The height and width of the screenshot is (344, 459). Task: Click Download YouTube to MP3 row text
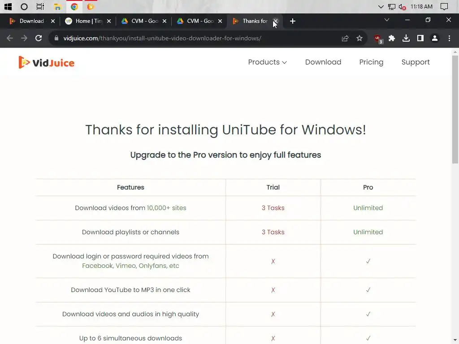coord(130,290)
